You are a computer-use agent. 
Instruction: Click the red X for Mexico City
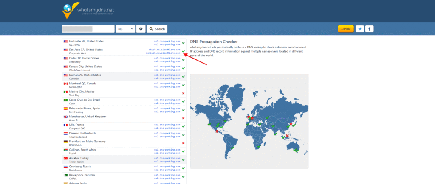click(x=183, y=93)
